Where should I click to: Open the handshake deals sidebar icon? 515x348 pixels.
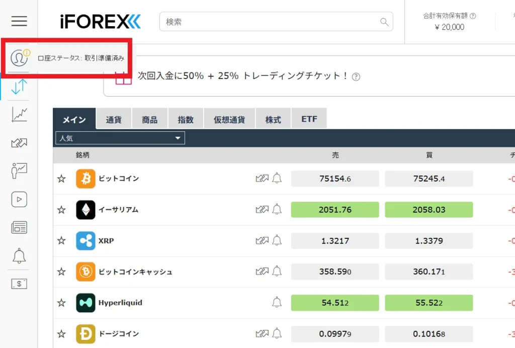[19, 143]
